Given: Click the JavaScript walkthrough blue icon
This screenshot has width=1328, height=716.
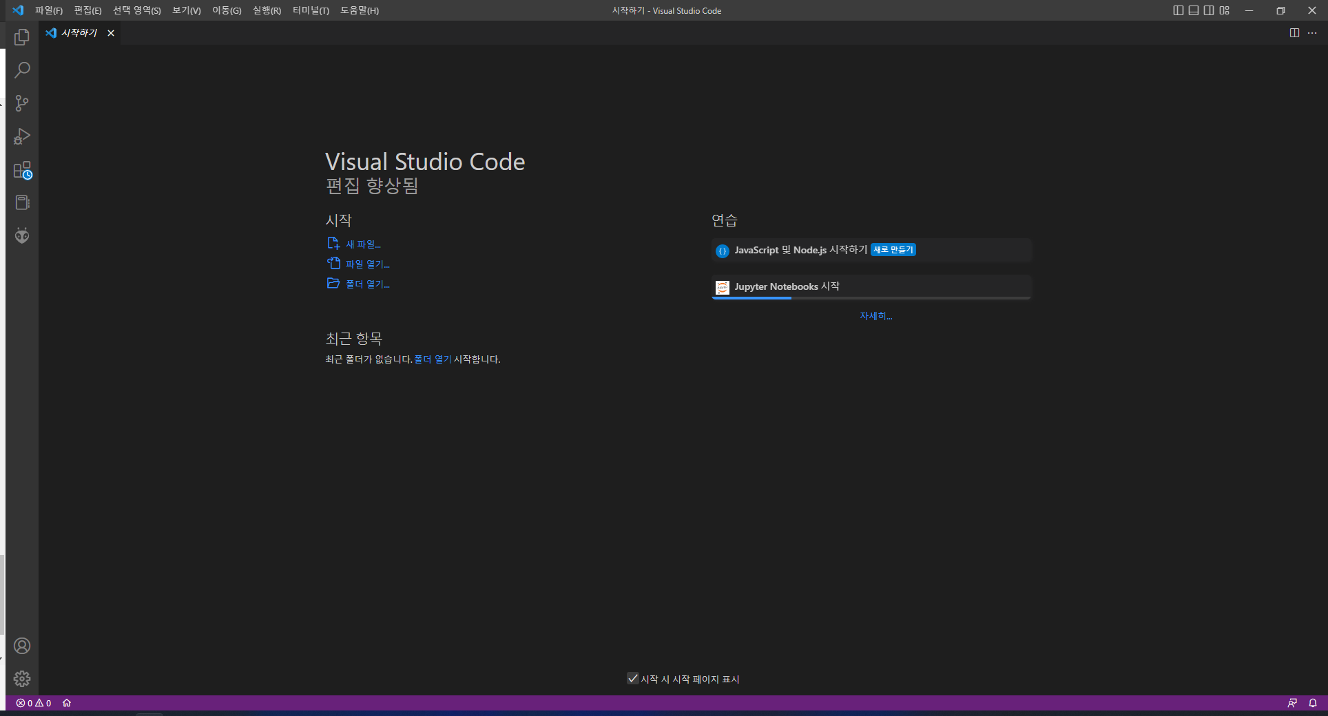Looking at the screenshot, I should [x=722, y=251].
